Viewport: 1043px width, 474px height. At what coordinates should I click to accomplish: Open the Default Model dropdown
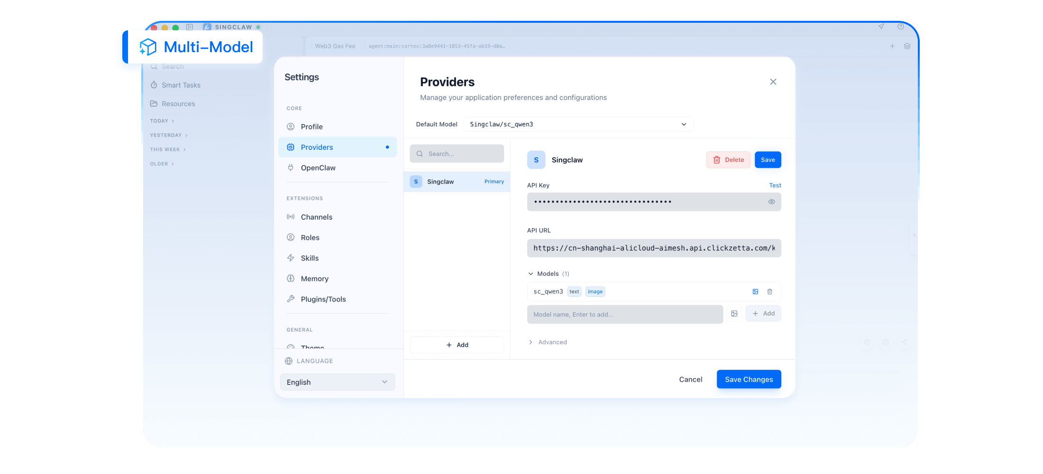click(578, 124)
